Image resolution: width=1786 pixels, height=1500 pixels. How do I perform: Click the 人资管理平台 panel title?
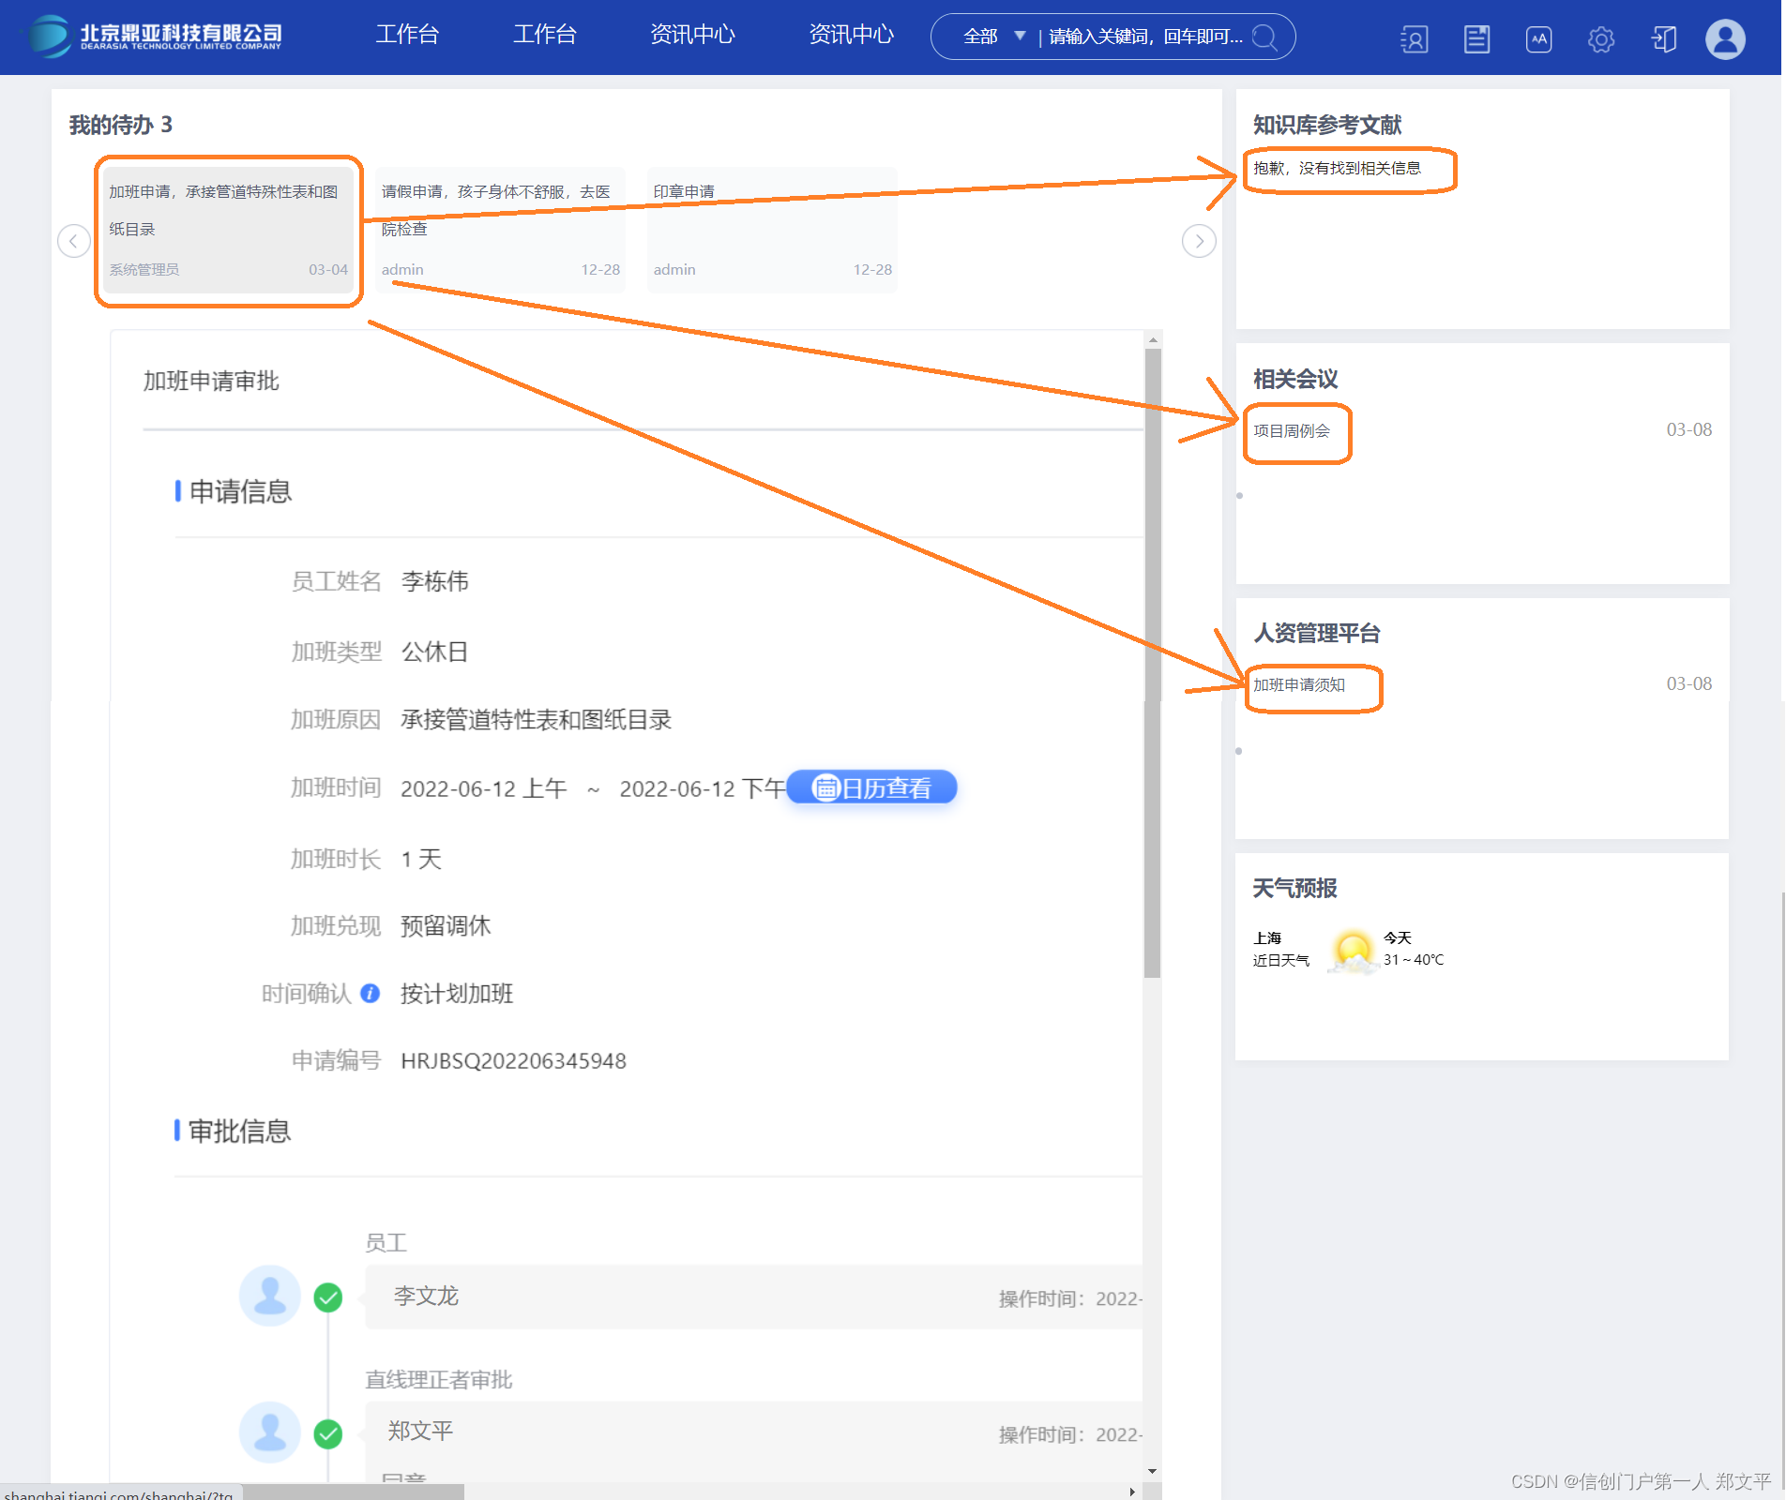pyautogui.click(x=1316, y=633)
